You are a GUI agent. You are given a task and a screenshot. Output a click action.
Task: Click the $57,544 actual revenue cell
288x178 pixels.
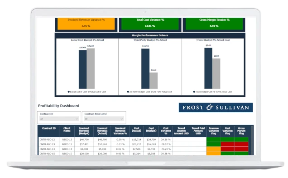click(102, 144)
